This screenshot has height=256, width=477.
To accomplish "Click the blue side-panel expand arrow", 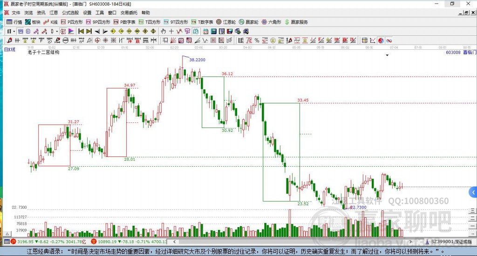I will pyautogui.click(x=473, y=192).
